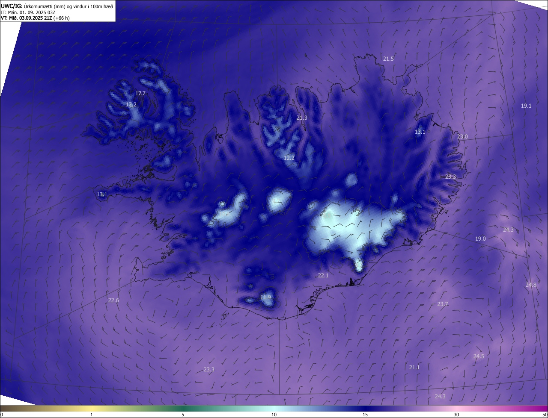548x418 pixels.
Task: Click the 23.3 value below the 23.0 label
Action: pos(450,177)
